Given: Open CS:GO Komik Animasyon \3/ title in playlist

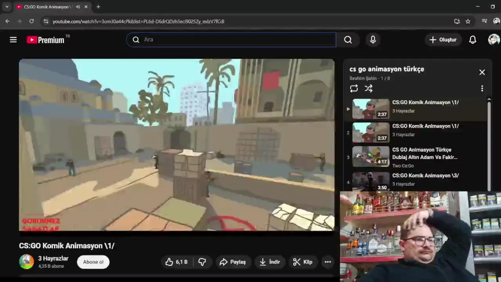Looking at the screenshot, I should click(425, 175).
